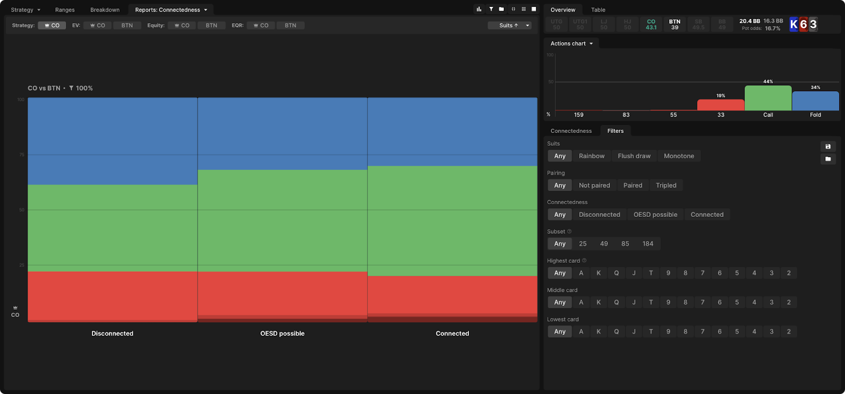Open saved filters via folder icon in Filters panel

point(828,159)
